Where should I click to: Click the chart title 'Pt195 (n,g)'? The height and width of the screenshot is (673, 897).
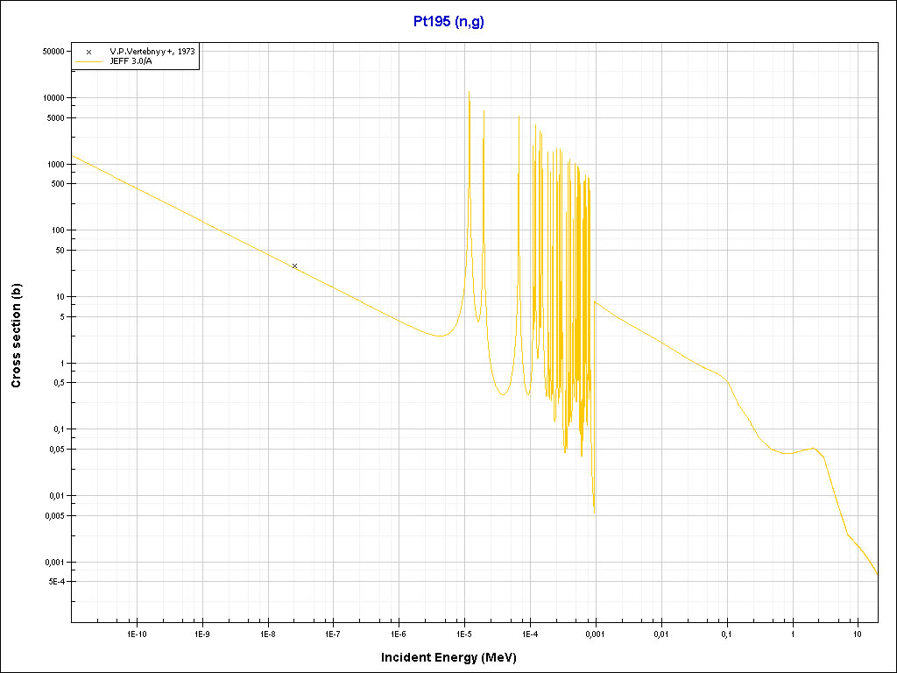448,22
